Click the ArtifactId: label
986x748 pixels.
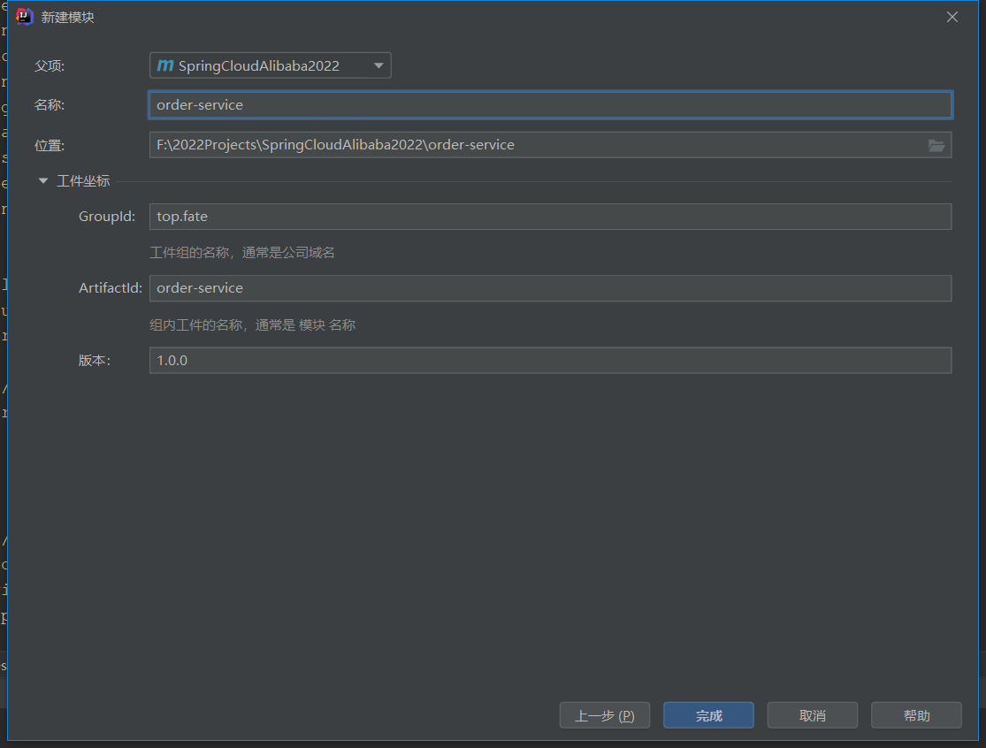pyautogui.click(x=110, y=288)
